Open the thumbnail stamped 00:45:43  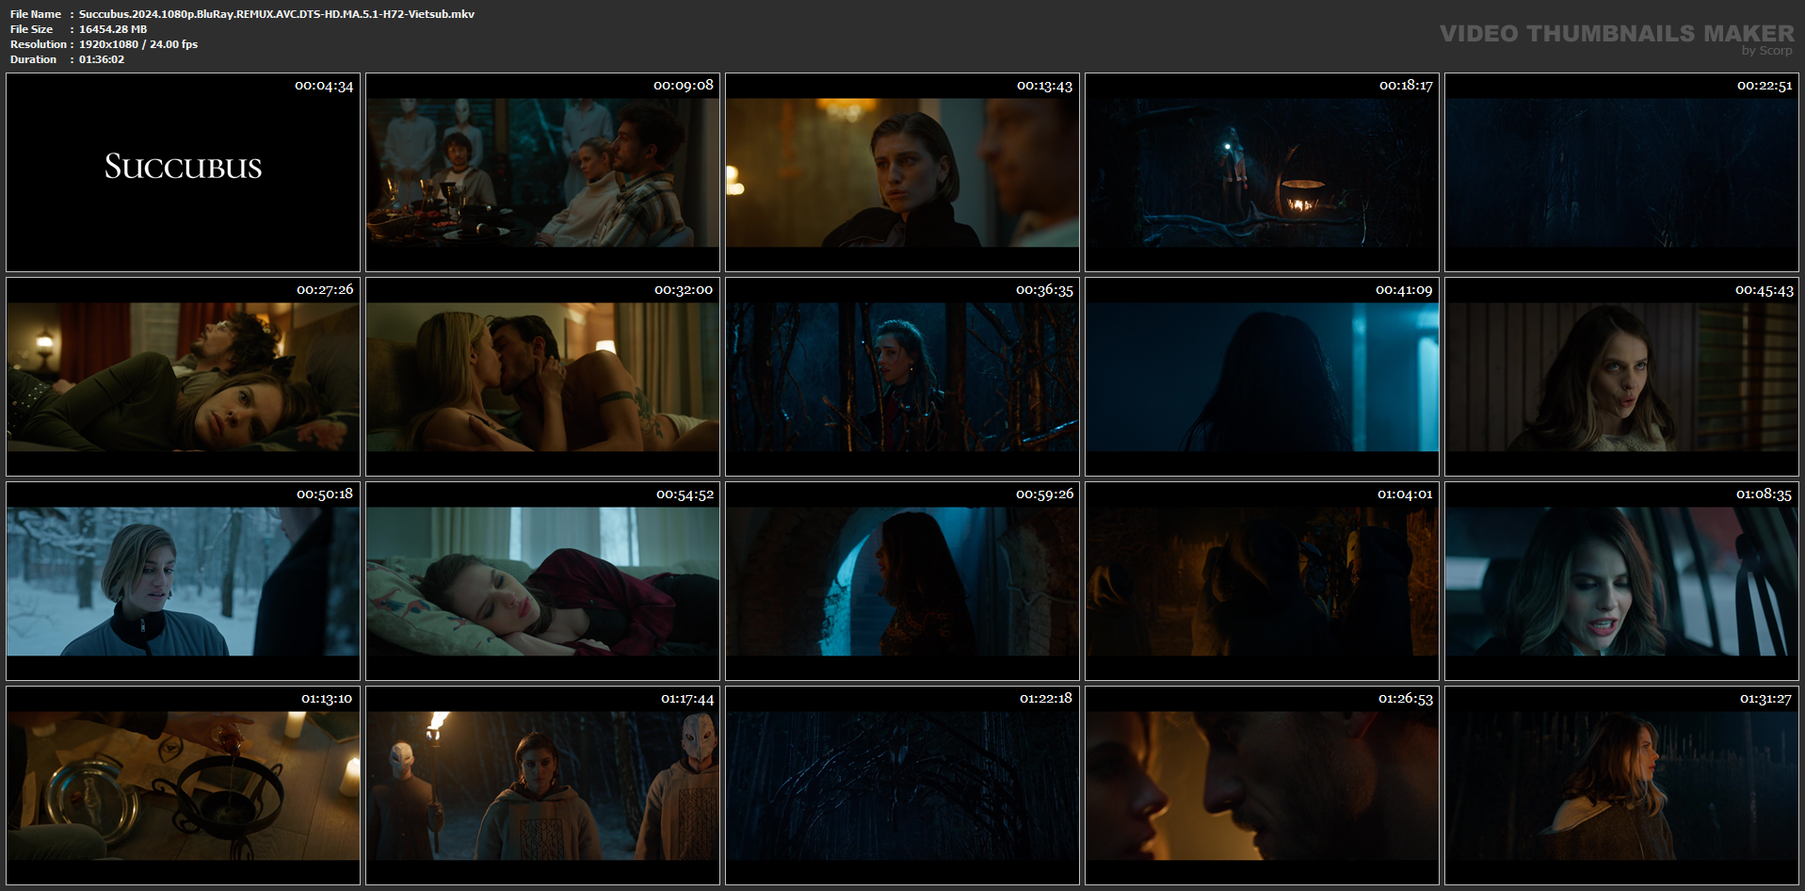[x=1621, y=377]
